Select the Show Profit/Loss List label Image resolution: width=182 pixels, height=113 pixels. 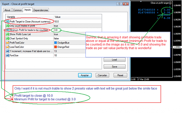(20, 34)
